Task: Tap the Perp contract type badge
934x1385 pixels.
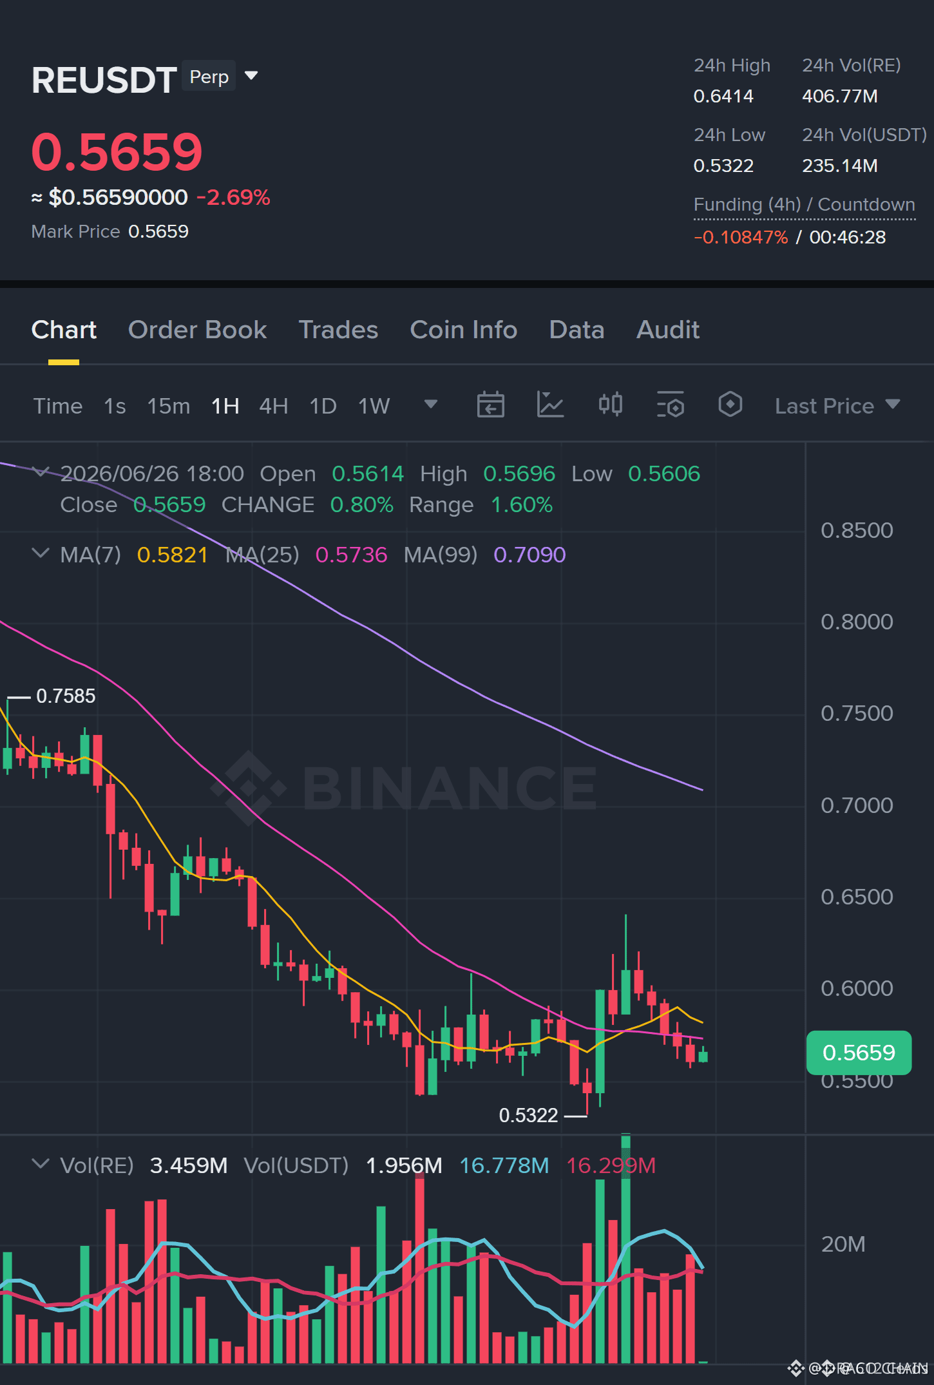Action: [x=209, y=77]
